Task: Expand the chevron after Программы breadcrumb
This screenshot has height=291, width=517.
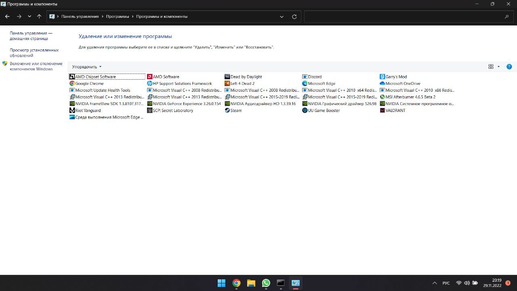Action: (x=132, y=17)
